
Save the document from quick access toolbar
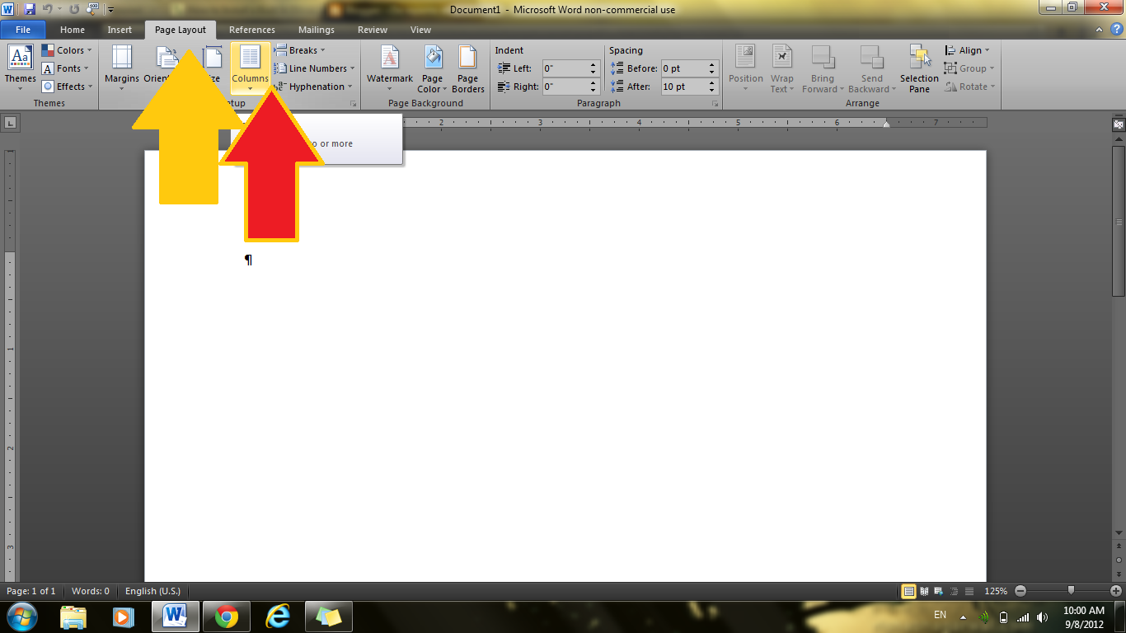pos(30,10)
